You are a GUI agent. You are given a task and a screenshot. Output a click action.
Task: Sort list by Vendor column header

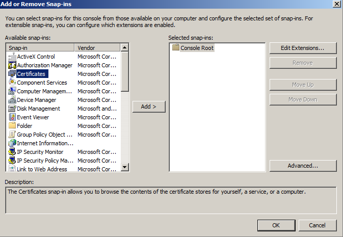[97, 48]
